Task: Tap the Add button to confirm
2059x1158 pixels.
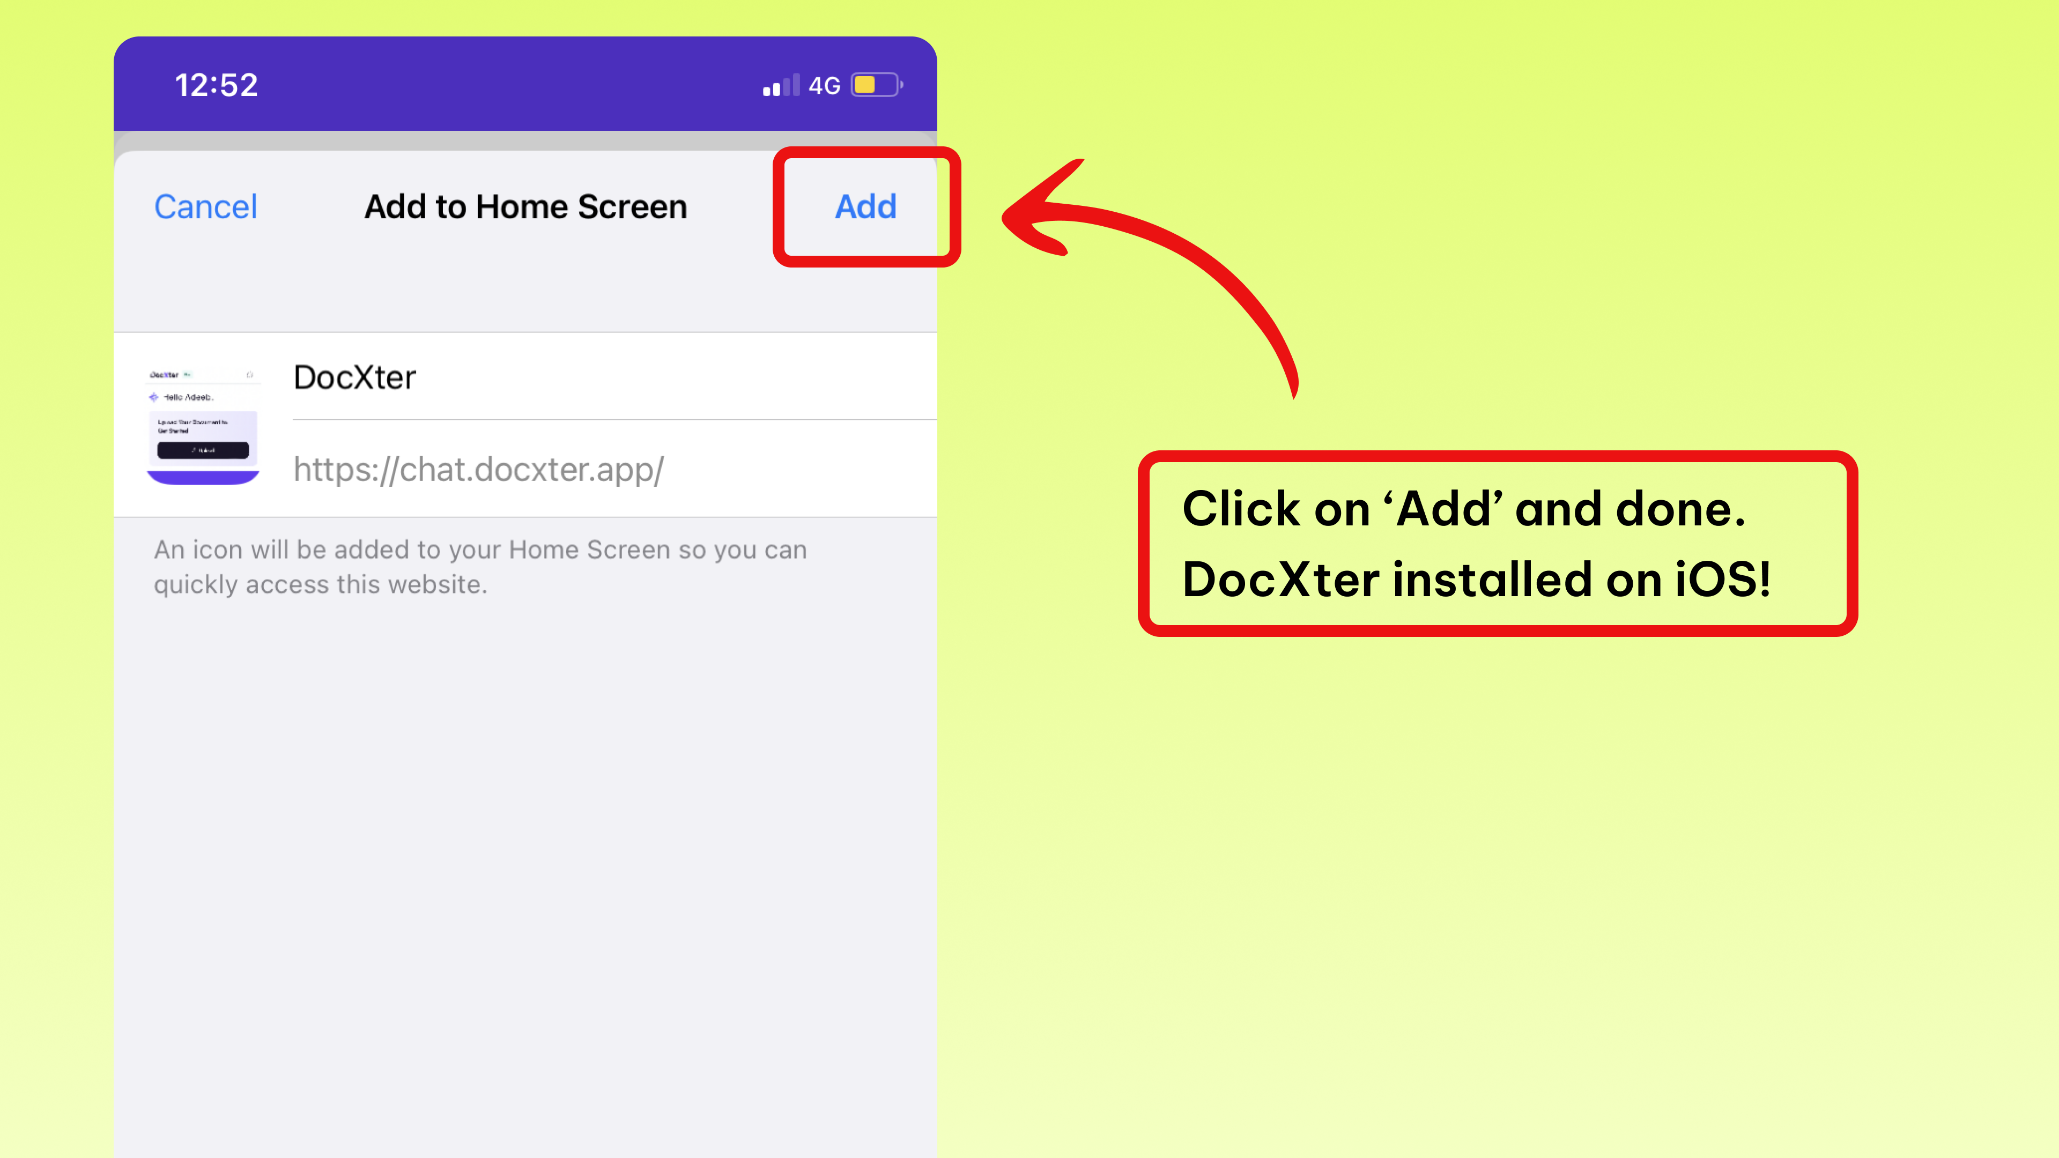Action: pyautogui.click(x=865, y=206)
